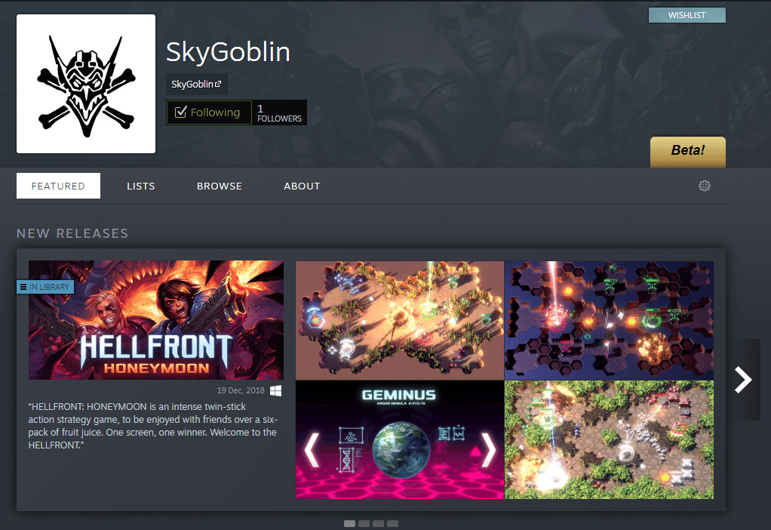Click the Windows platform icon
The height and width of the screenshot is (530, 771).
pyautogui.click(x=276, y=390)
